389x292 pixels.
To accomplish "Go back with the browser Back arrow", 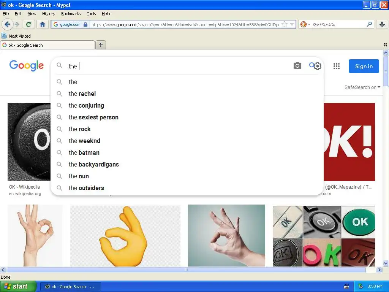I will click(x=8, y=24).
